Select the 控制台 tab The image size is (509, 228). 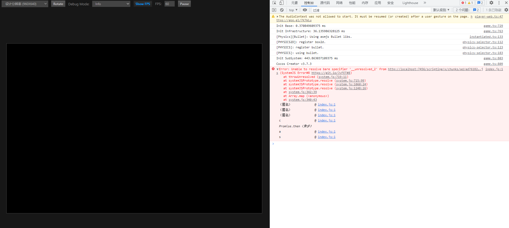(309, 3)
